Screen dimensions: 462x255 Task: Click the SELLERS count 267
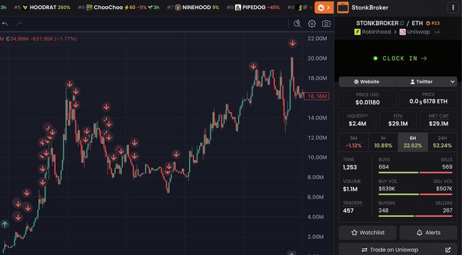(x=447, y=211)
